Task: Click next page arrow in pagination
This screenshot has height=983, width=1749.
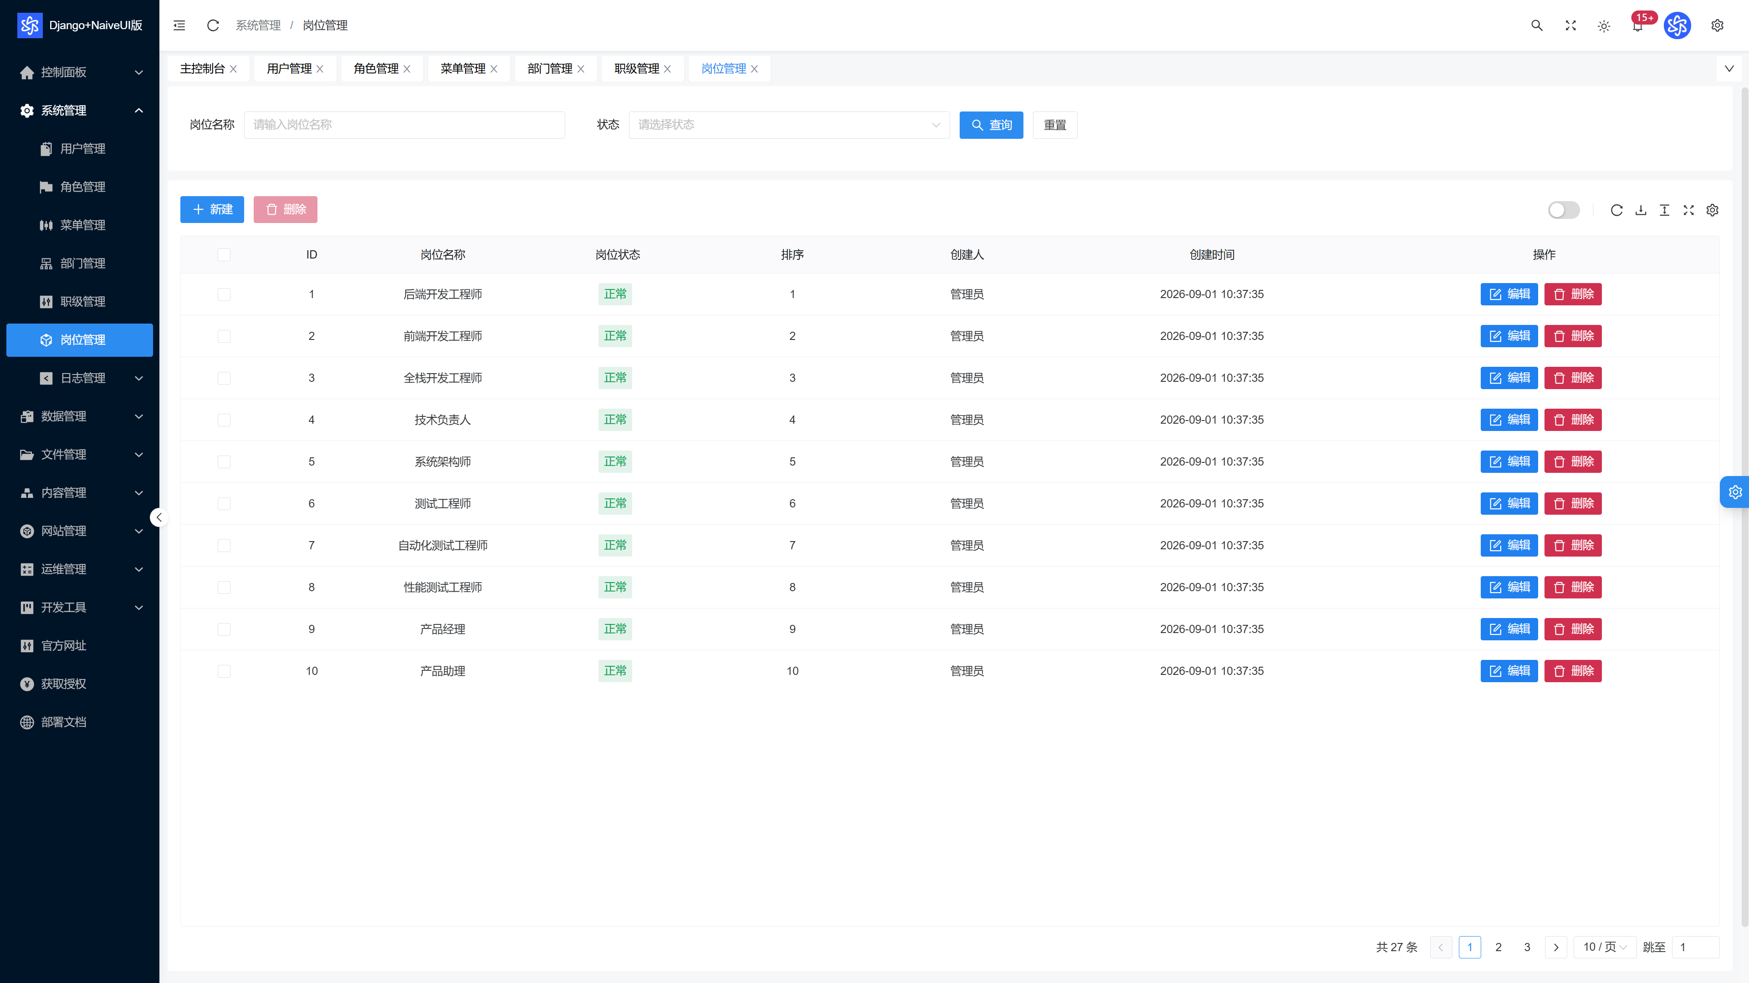Action: point(1556,947)
